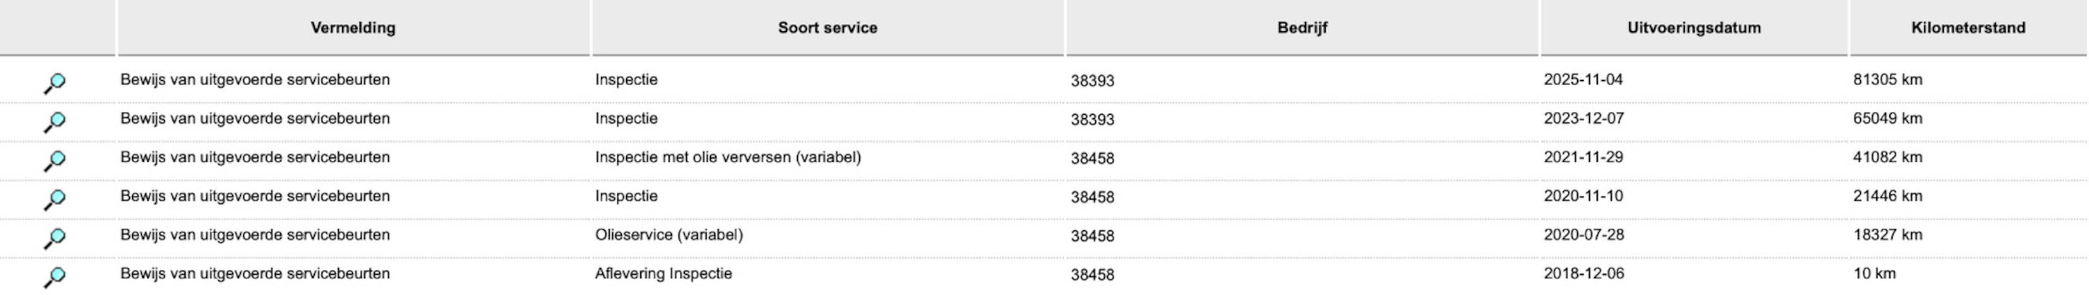
Task: Select the 10 km mileage cell
Action: (1873, 274)
